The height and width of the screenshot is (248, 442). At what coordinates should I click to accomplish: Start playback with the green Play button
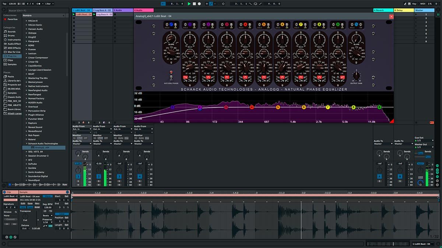(189, 4)
